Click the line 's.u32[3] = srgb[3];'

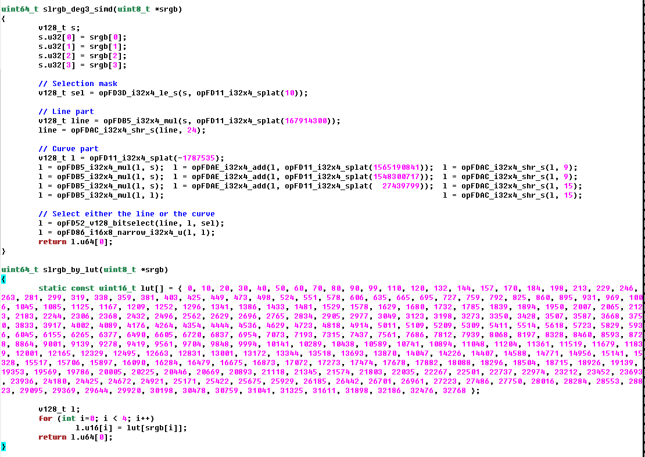[83, 65]
